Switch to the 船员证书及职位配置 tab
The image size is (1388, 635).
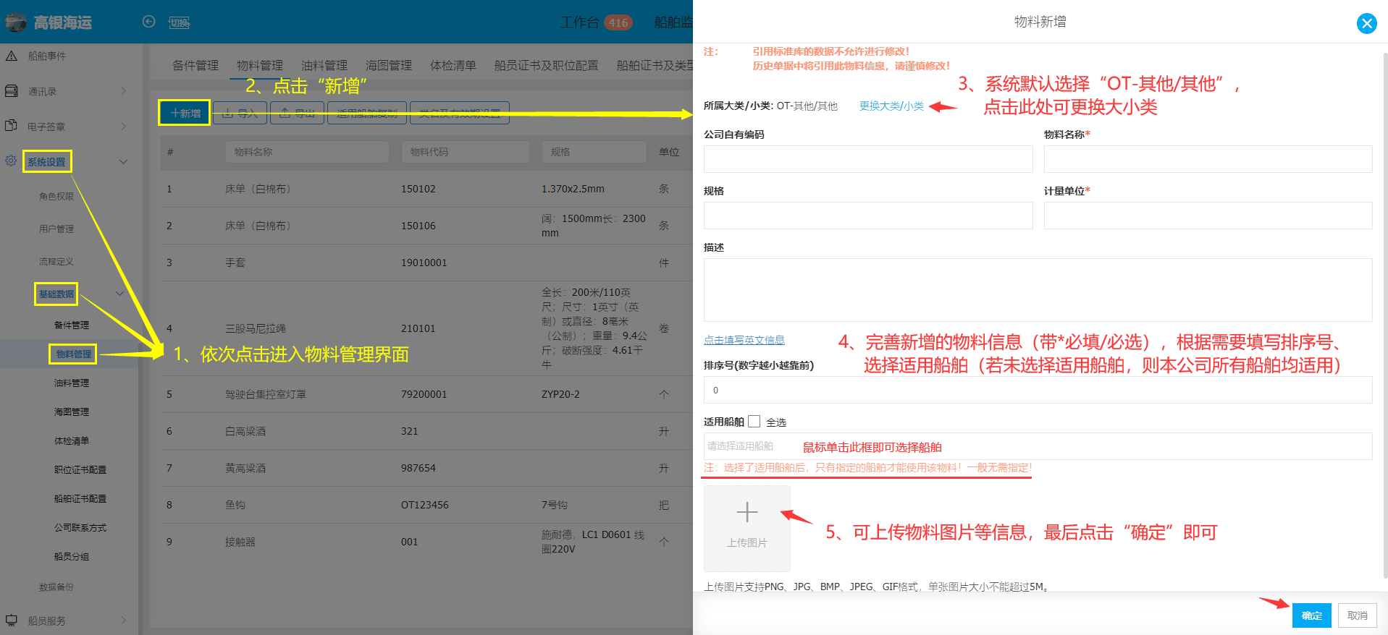click(547, 65)
